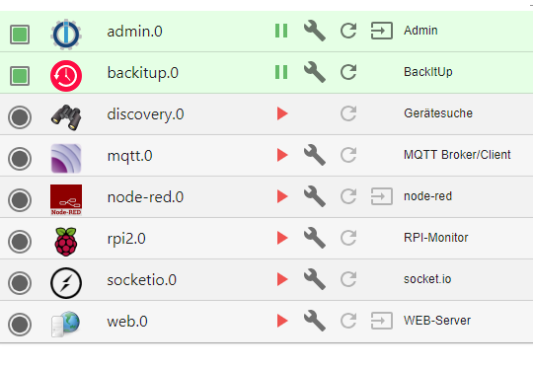This screenshot has width=533, height=368.
Task: Open node-red.0 settings wrench
Action: (x=315, y=196)
